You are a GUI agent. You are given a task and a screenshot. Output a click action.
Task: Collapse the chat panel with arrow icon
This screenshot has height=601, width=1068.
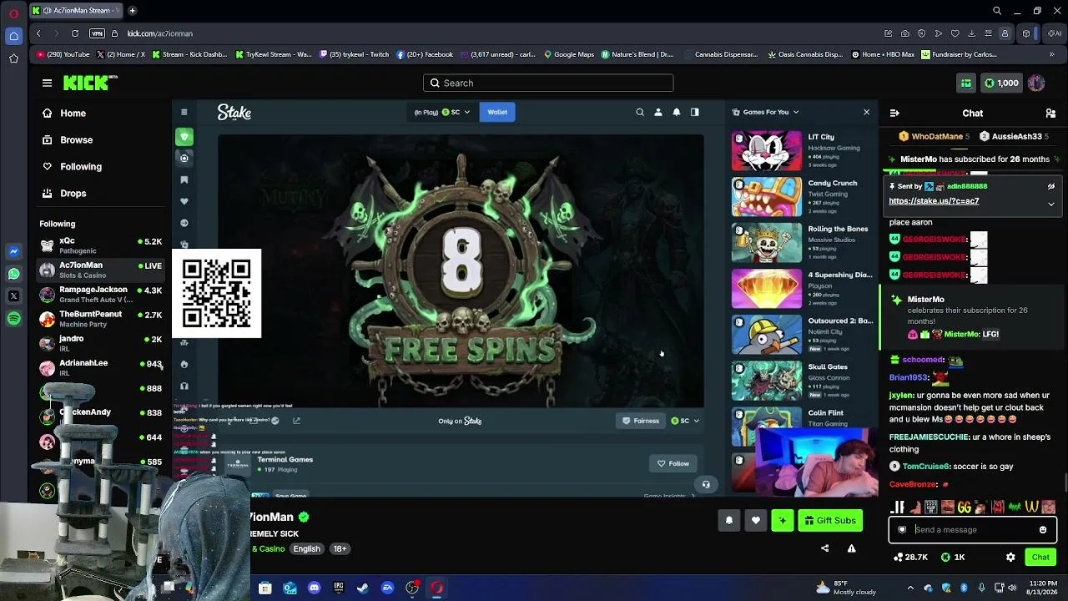(894, 113)
